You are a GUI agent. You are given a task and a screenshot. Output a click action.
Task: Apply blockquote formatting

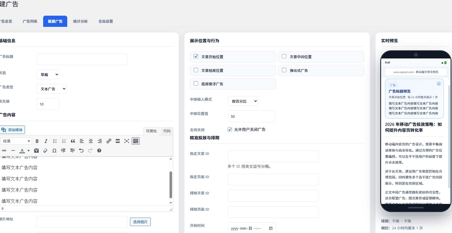[73, 141]
